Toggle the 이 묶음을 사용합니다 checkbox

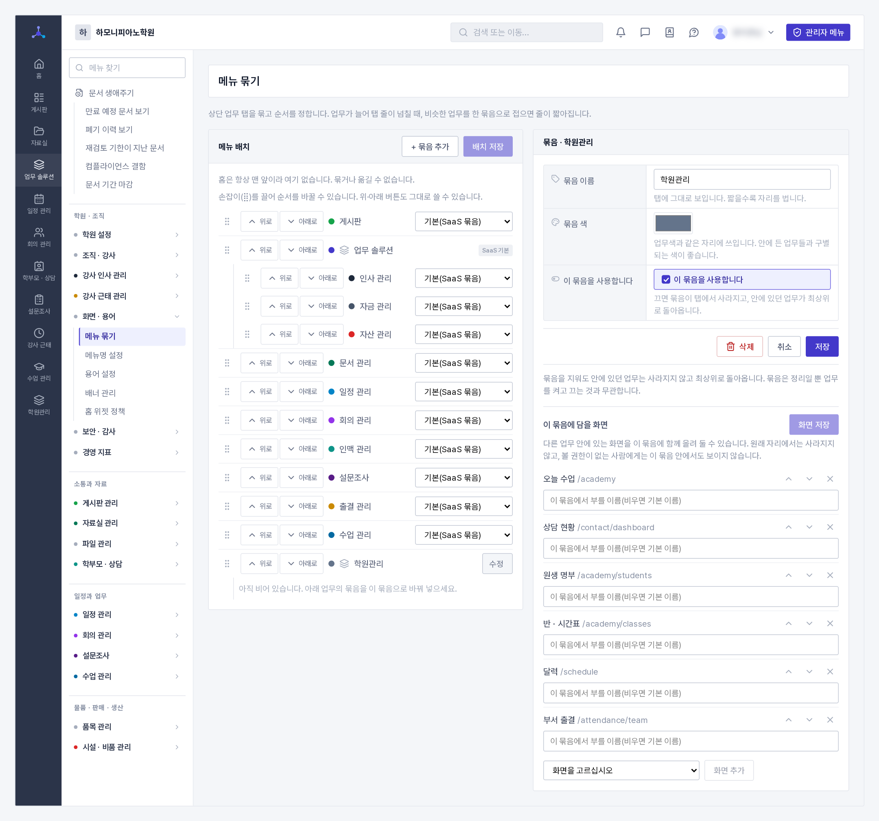(x=666, y=280)
